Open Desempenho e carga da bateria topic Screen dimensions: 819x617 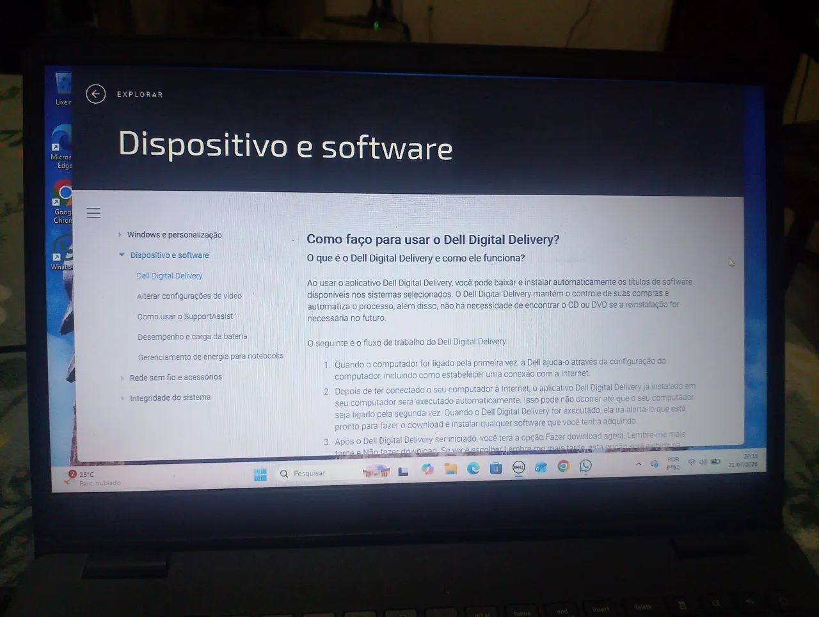[x=192, y=337]
